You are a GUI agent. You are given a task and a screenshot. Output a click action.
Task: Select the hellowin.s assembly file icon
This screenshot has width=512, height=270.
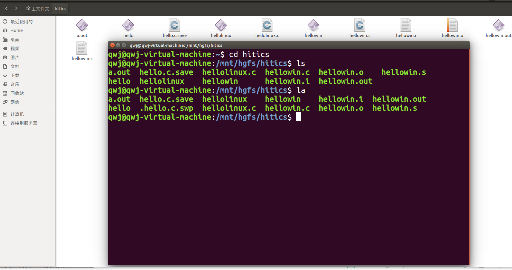[82, 48]
